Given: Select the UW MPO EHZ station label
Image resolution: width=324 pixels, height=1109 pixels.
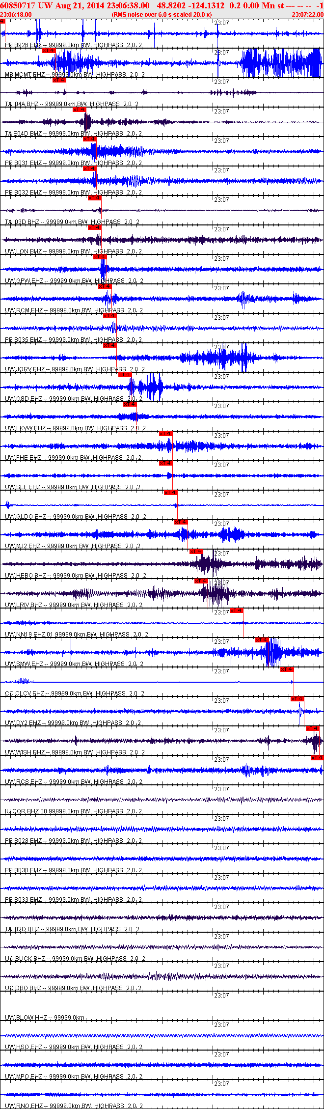Looking at the screenshot, I should (74, 1077).
